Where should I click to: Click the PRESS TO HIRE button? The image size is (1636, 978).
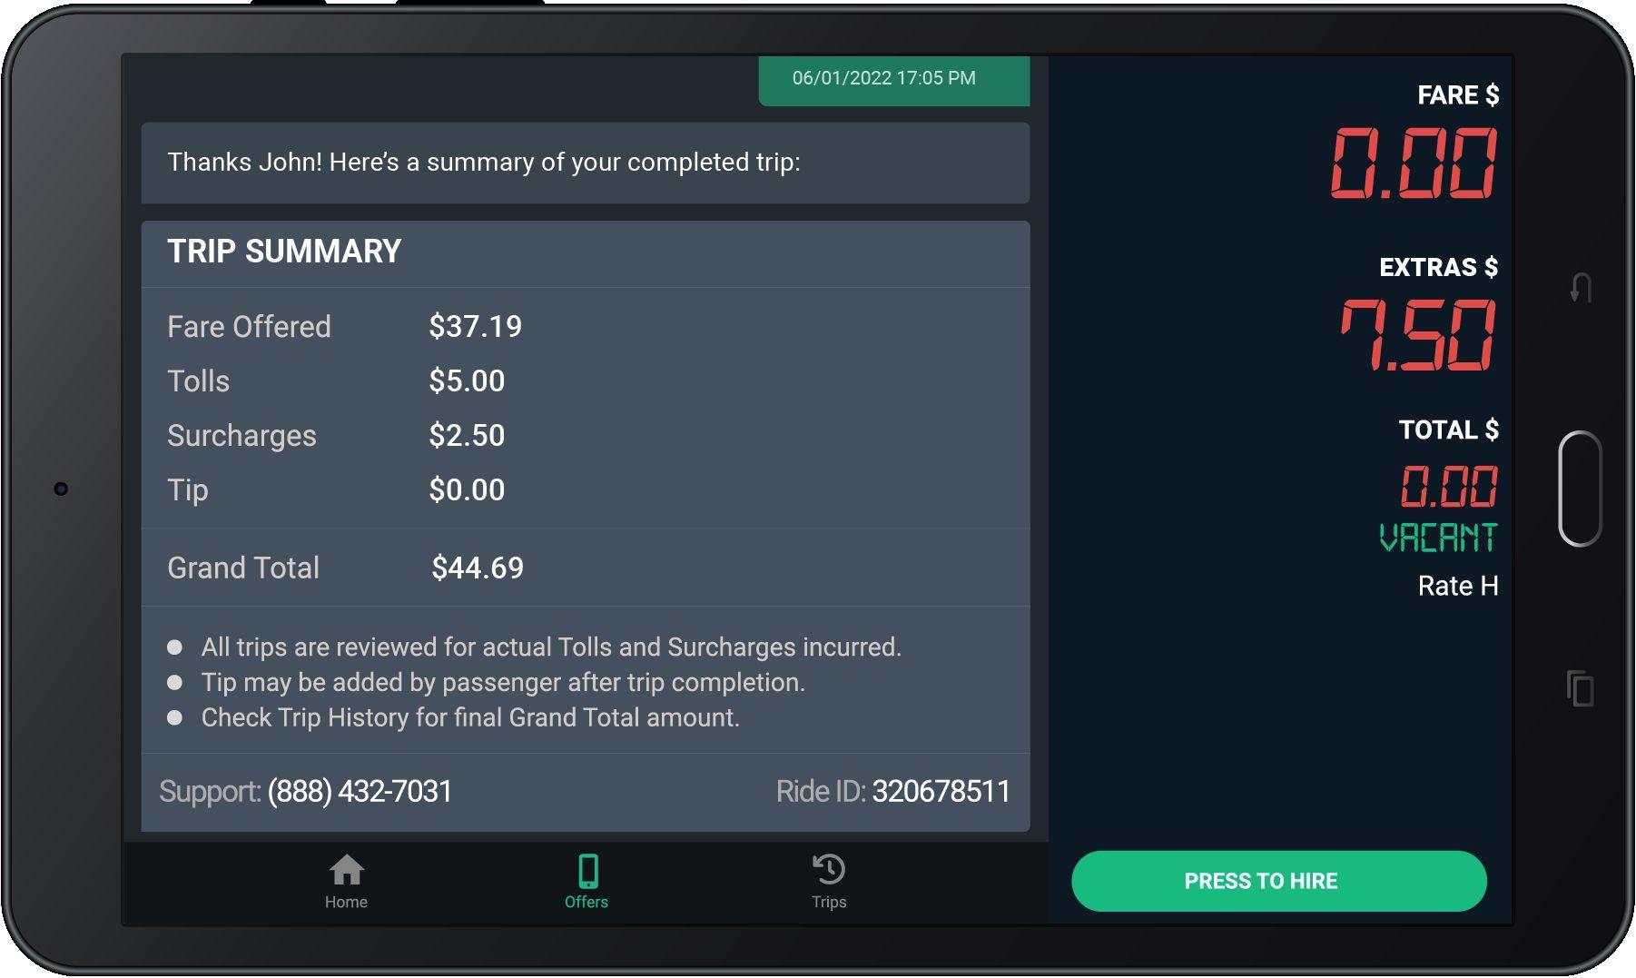(1278, 881)
